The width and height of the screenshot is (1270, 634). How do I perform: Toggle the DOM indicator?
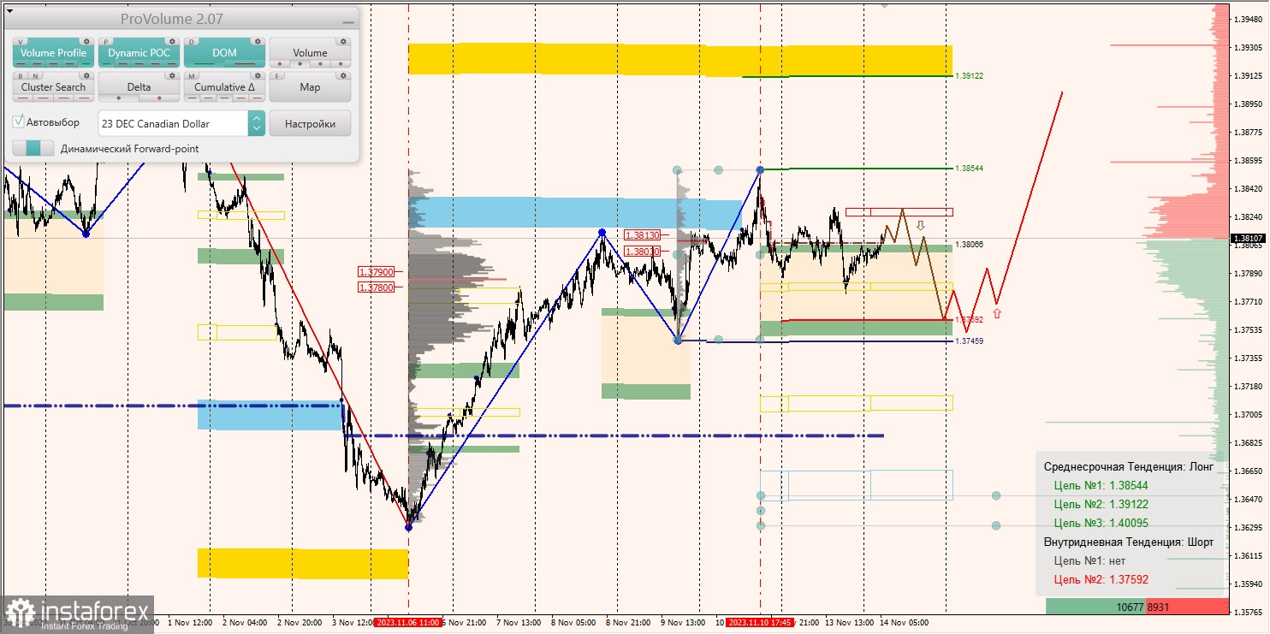pyautogui.click(x=224, y=53)
